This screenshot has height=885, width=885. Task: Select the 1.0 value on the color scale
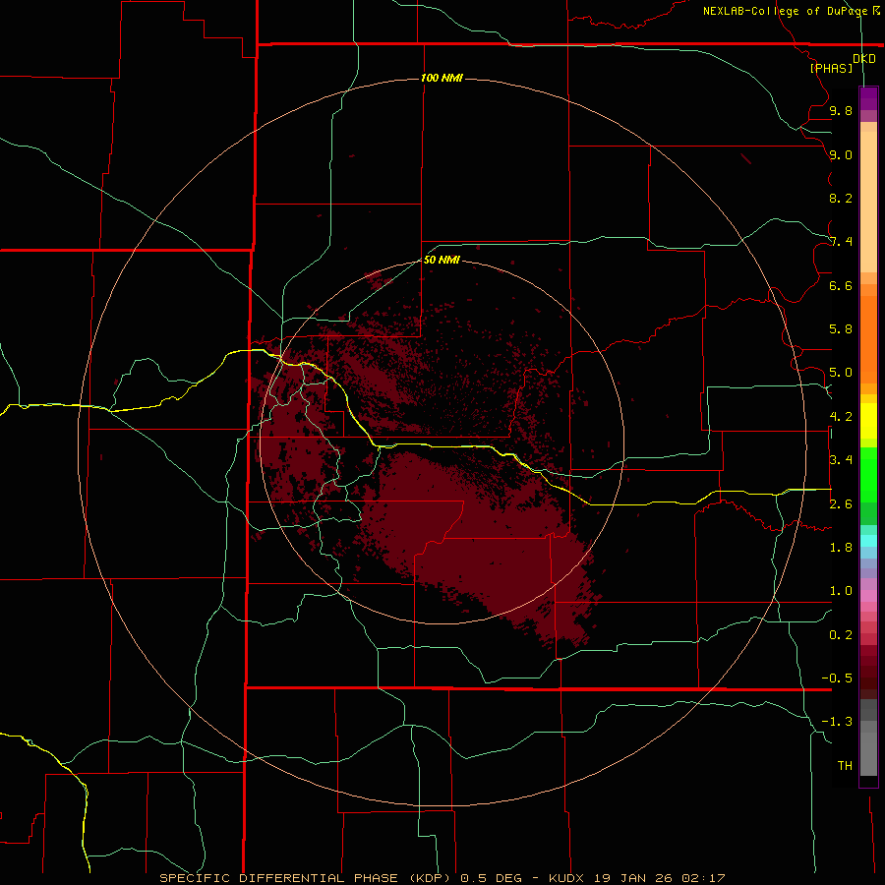pos(841,591)
